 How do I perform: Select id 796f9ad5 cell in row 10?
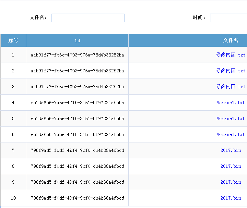pos(77,198)
